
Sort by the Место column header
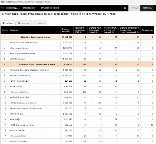(x=5, y=30)
